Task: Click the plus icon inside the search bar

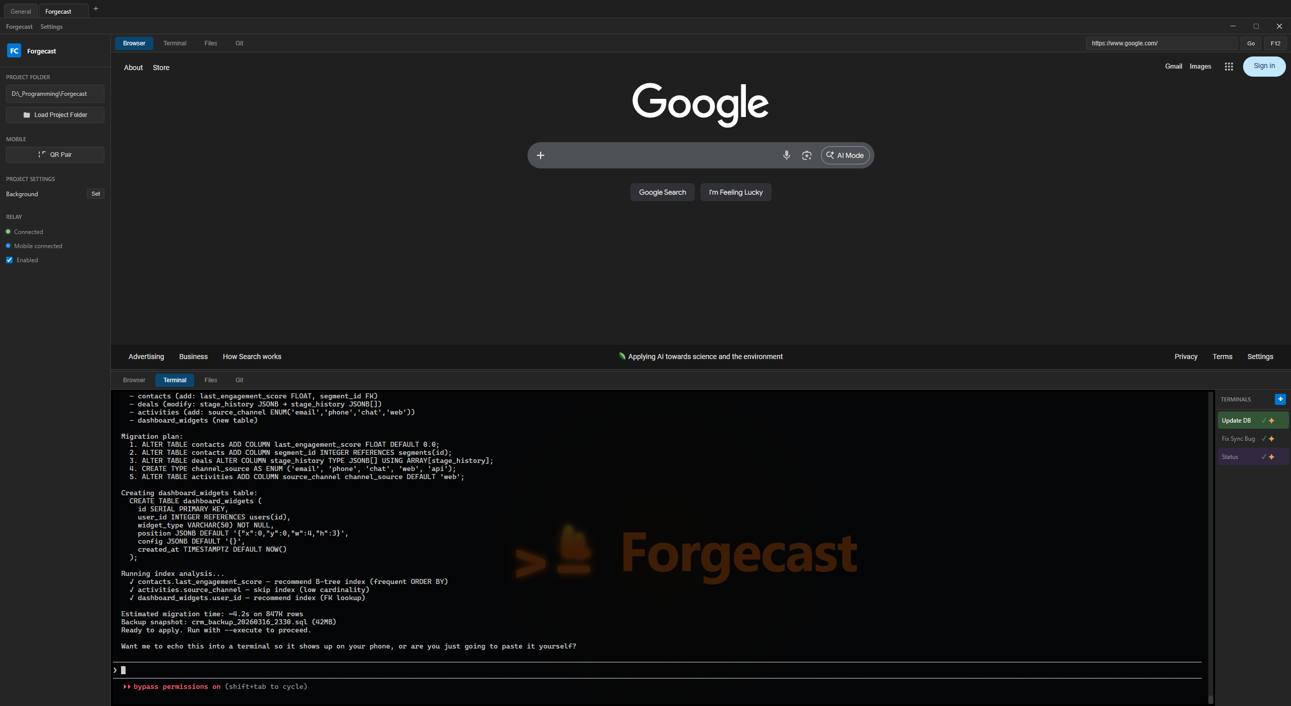Action: (x=540, y=155)
